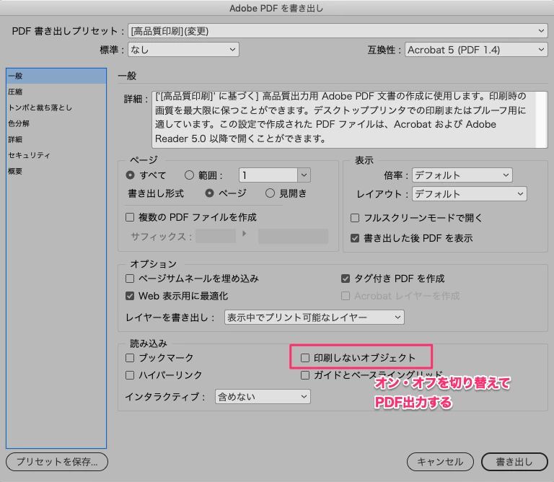This screenshot has width=554, height=482.
Task: Enable 複数の PDF ファイルを作成 checkbox
Action: point(130,217)
